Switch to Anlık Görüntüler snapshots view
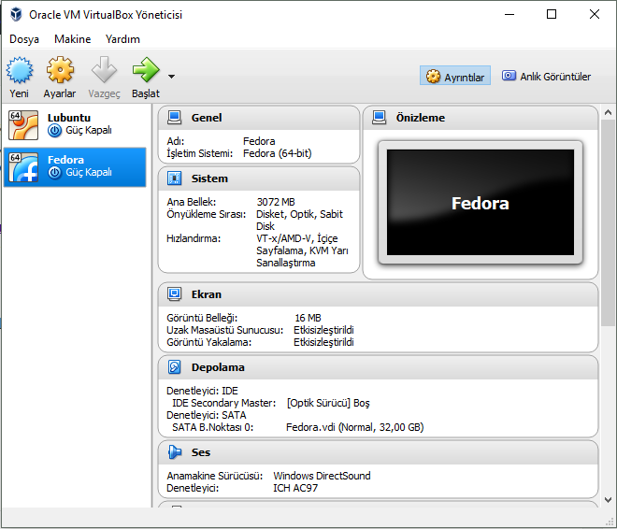The height and width of the screenshot is (529, 617). (547, 77)
